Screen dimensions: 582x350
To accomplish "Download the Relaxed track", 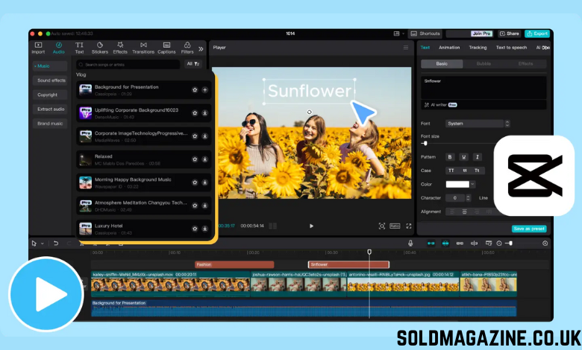I will [204, 159].
